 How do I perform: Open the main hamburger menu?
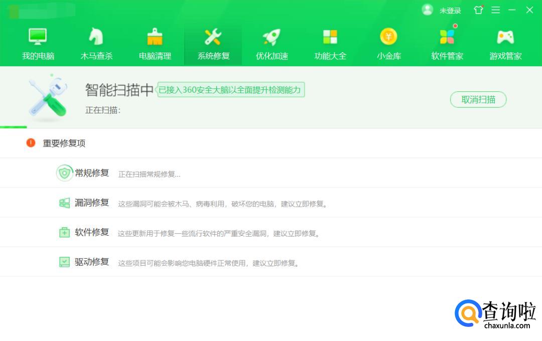tap(496, 10)
